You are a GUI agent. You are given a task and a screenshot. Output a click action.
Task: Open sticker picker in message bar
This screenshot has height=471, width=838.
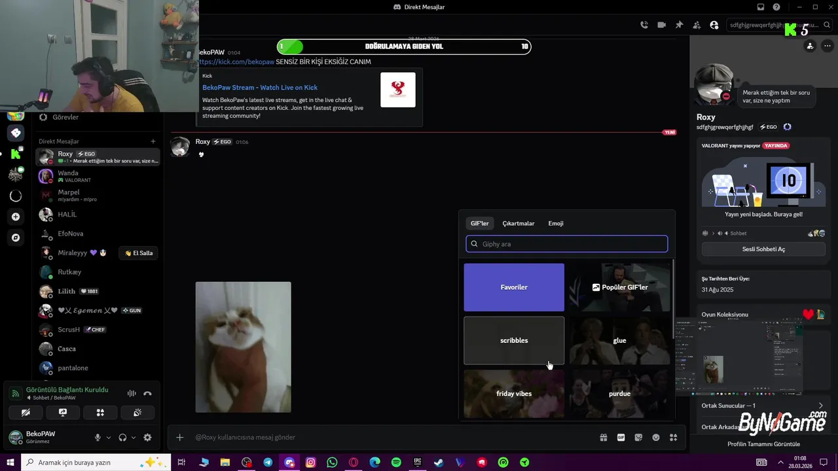tap(638, 438)
